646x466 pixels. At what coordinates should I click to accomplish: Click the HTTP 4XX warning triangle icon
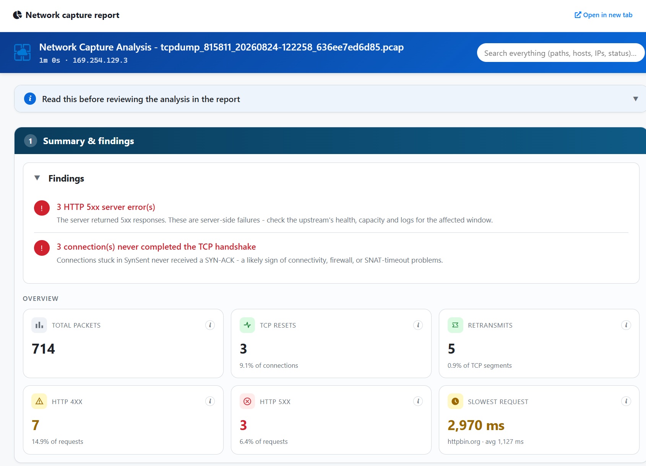tap(39, 401)
